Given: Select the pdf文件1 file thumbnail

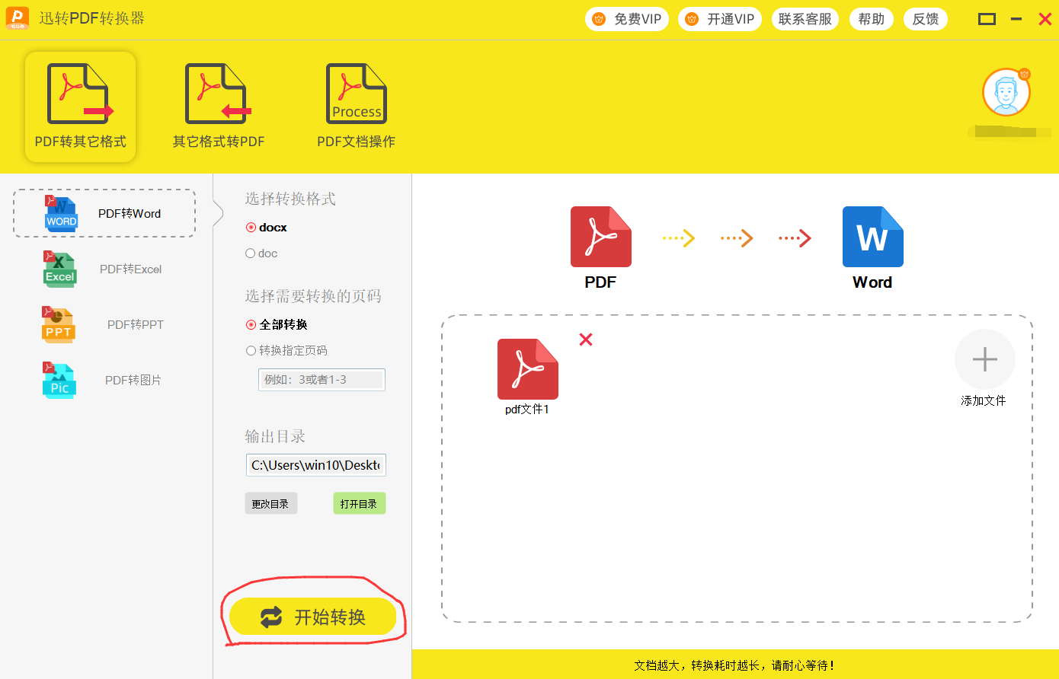Looking at the screenshot, I should 528,369.
